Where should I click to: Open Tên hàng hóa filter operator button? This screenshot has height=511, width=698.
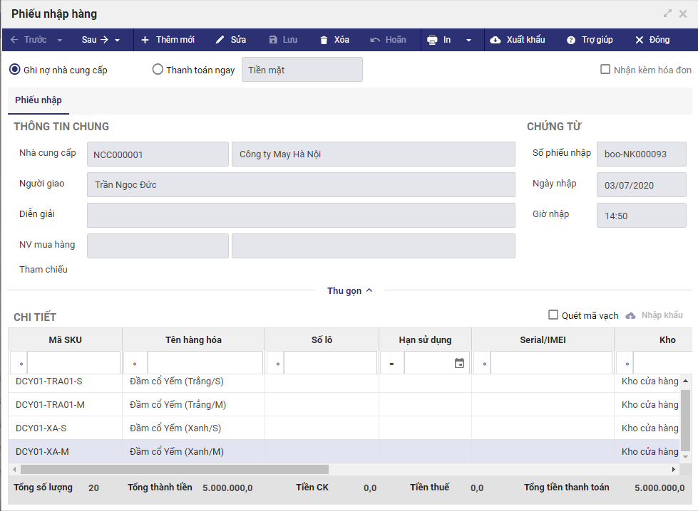(135, 364)
